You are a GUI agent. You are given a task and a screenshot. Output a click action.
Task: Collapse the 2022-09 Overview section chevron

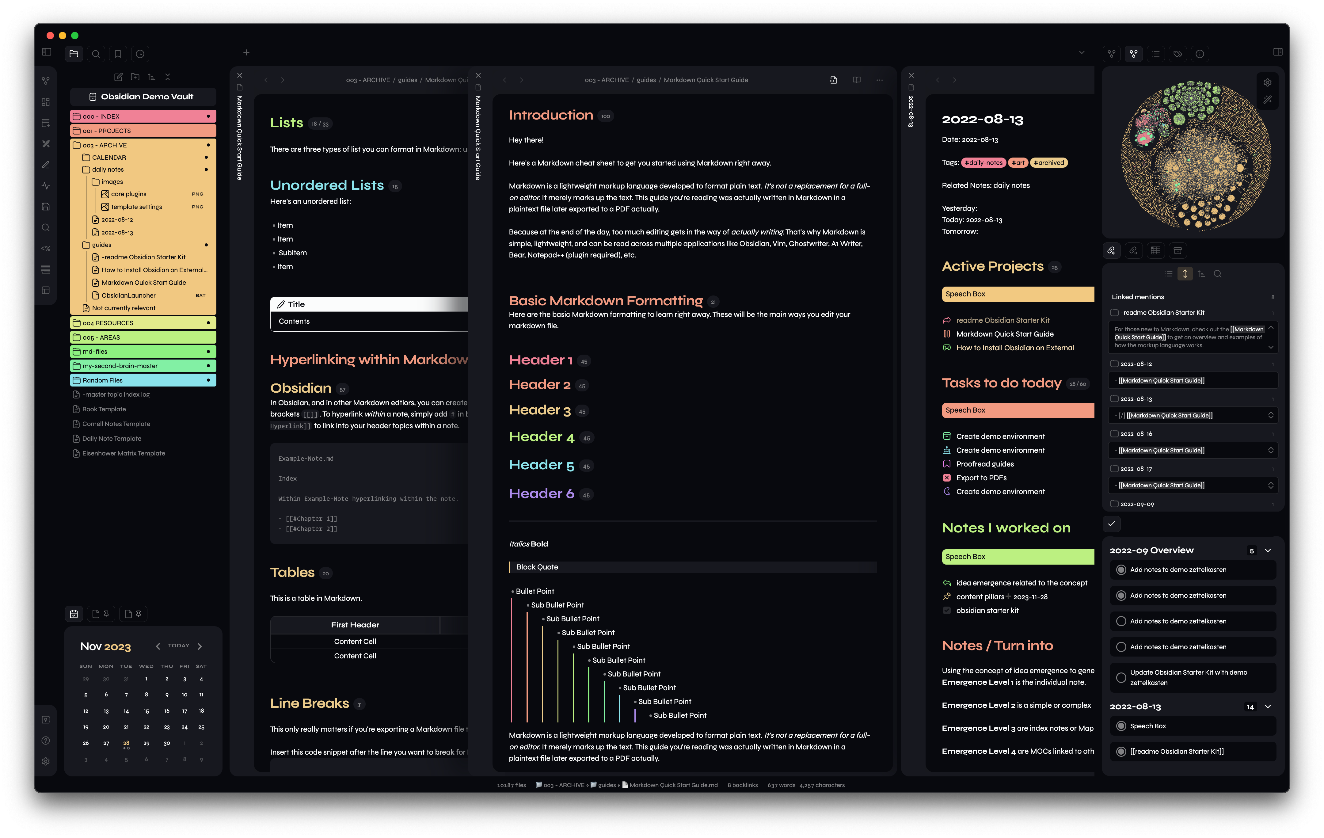(x=1268, y=550)
